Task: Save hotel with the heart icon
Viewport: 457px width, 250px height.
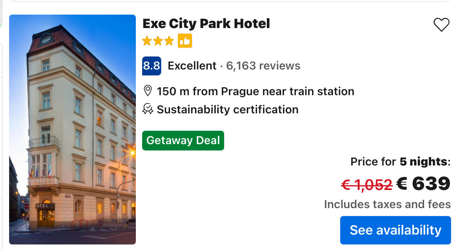Action: (441, 25)
